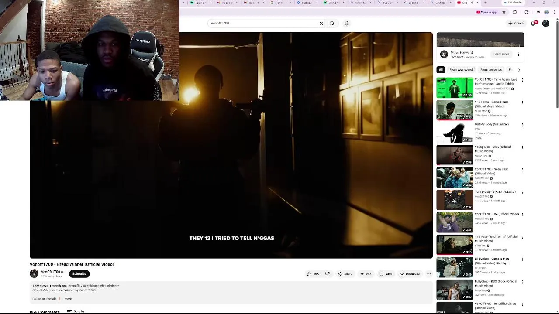This screenshot has height=314, width=559.
Task: Click Open in app in address bar
Action: 487,12
